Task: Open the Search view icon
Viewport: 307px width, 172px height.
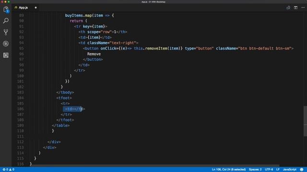Action: click(6, 21)
